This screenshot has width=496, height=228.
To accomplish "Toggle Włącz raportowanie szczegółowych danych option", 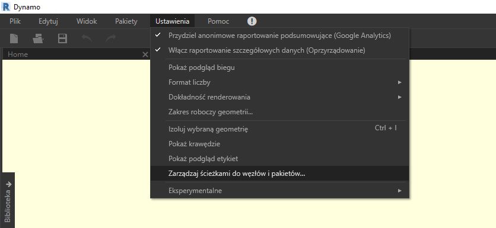I will point(279,50).
